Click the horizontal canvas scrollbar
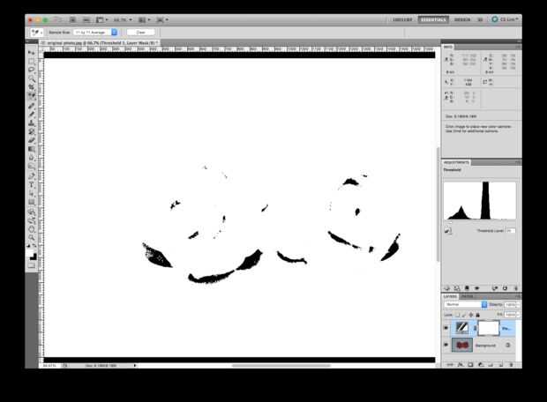Screen dimensions: 547x402 (281, 366)
